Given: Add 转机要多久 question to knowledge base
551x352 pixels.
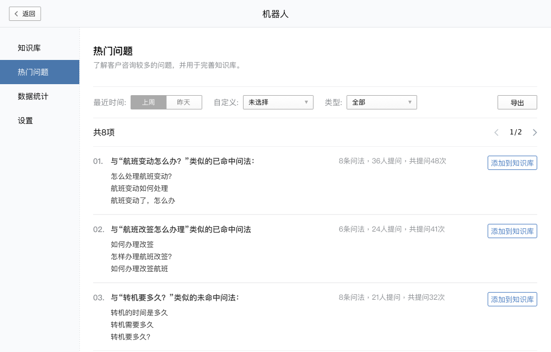Looking at the screenshot, I should click(x=512, y=299).
